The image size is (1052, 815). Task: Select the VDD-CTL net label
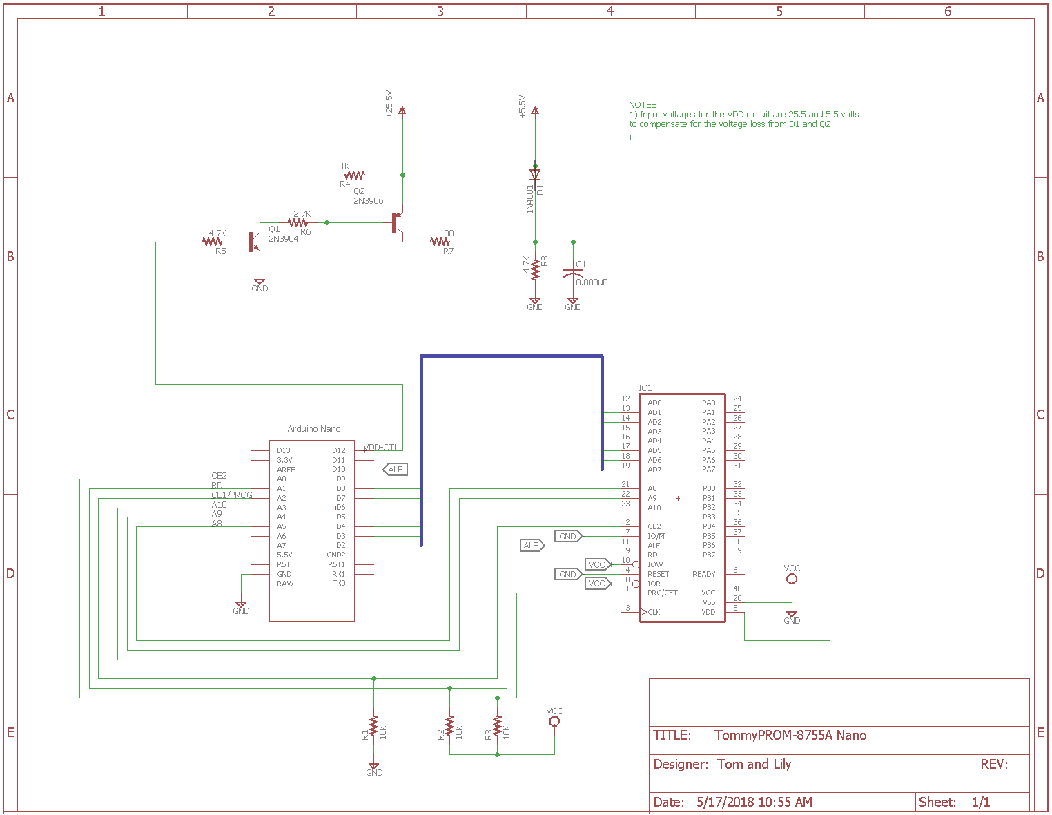click(x=381, y=448)
